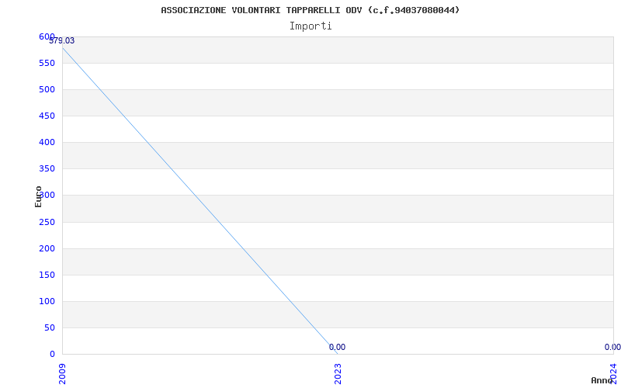Screen dimensions: 621x388
Task: Click the 2023 x-axis year label
Action: click(x=338, y=374)
